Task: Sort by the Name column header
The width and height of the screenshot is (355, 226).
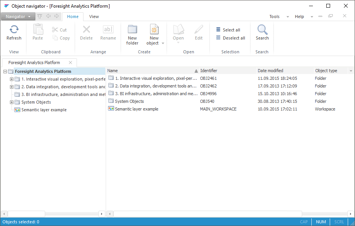Action: click(x=152, y=71)
